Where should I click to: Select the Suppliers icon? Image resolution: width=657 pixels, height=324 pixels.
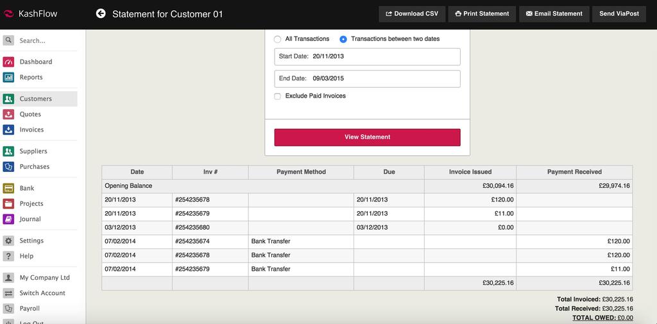[8, 151]
